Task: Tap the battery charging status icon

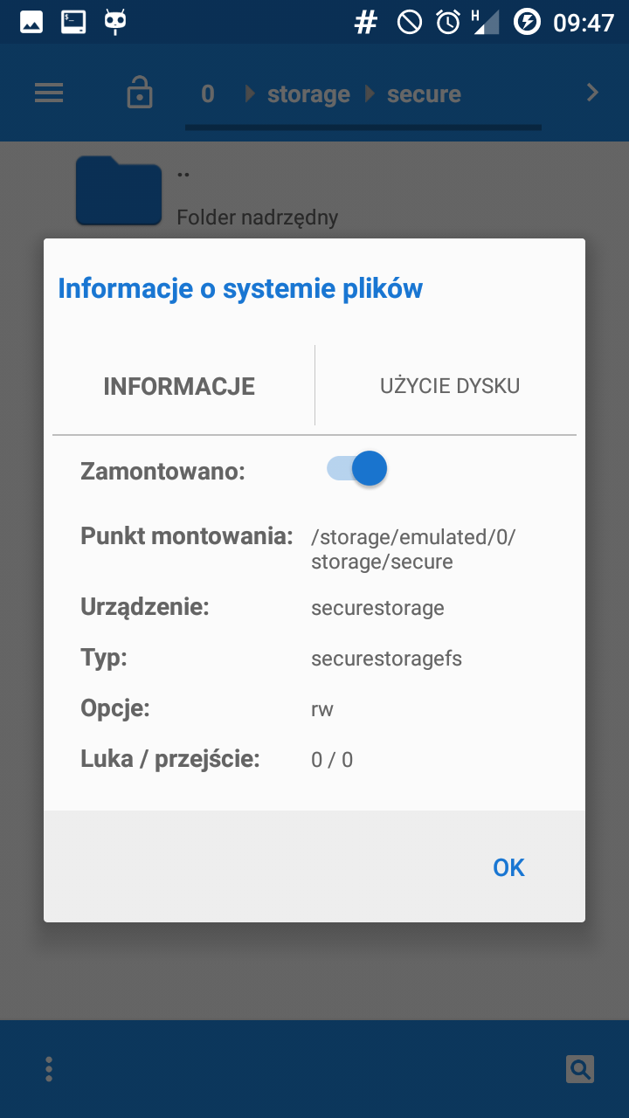Action: tap(527, 22)
